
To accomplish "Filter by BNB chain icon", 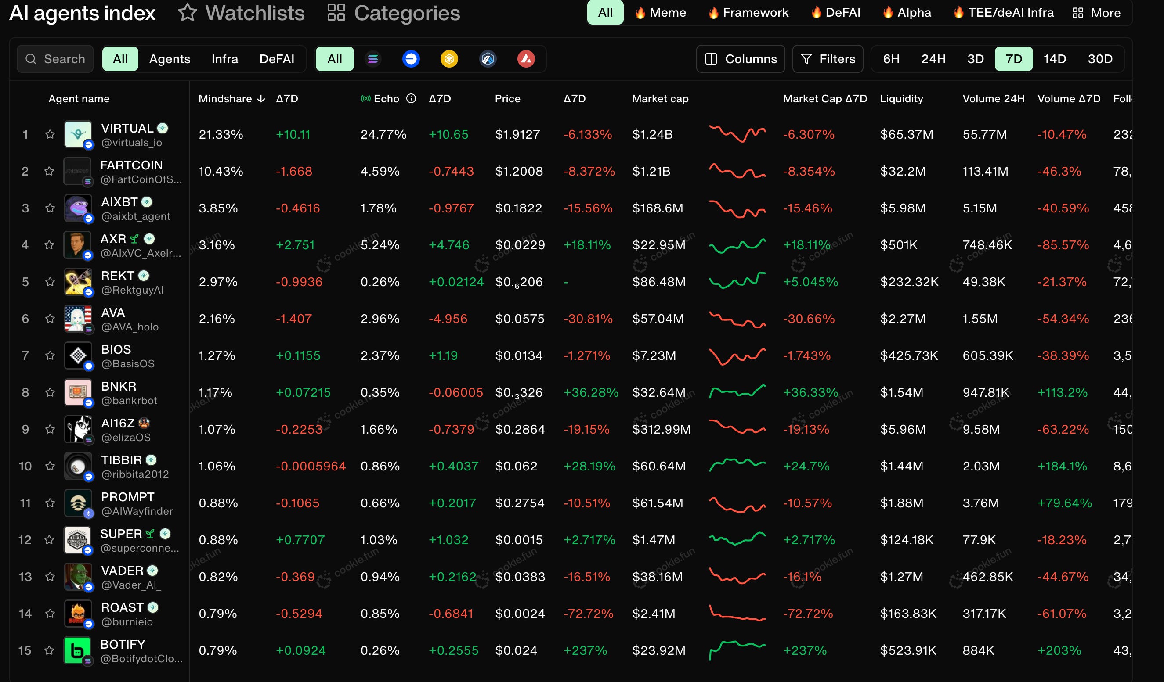I will [x=449, y=59].
